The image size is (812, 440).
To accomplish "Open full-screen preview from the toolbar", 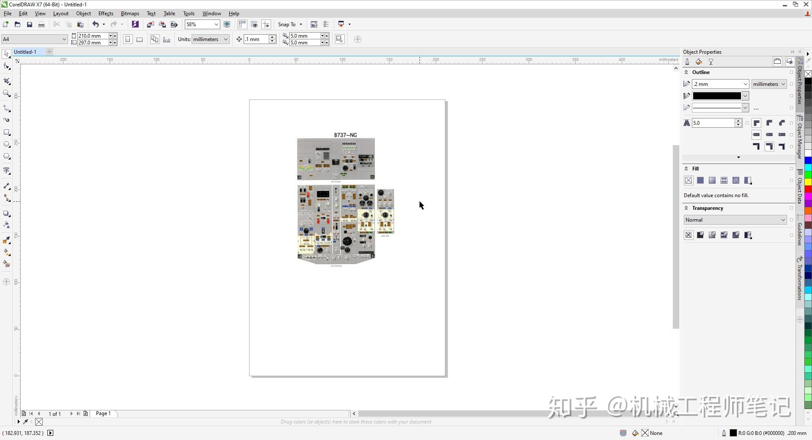I will point(227,24).
